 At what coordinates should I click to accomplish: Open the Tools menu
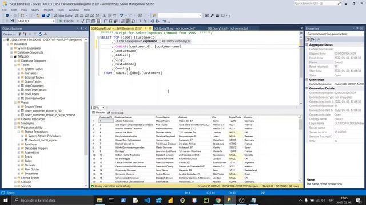pyautogui.click(x=61, y=10)
